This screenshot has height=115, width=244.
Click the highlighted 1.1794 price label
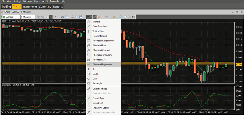pyautogui.click(x=239, y=64)
